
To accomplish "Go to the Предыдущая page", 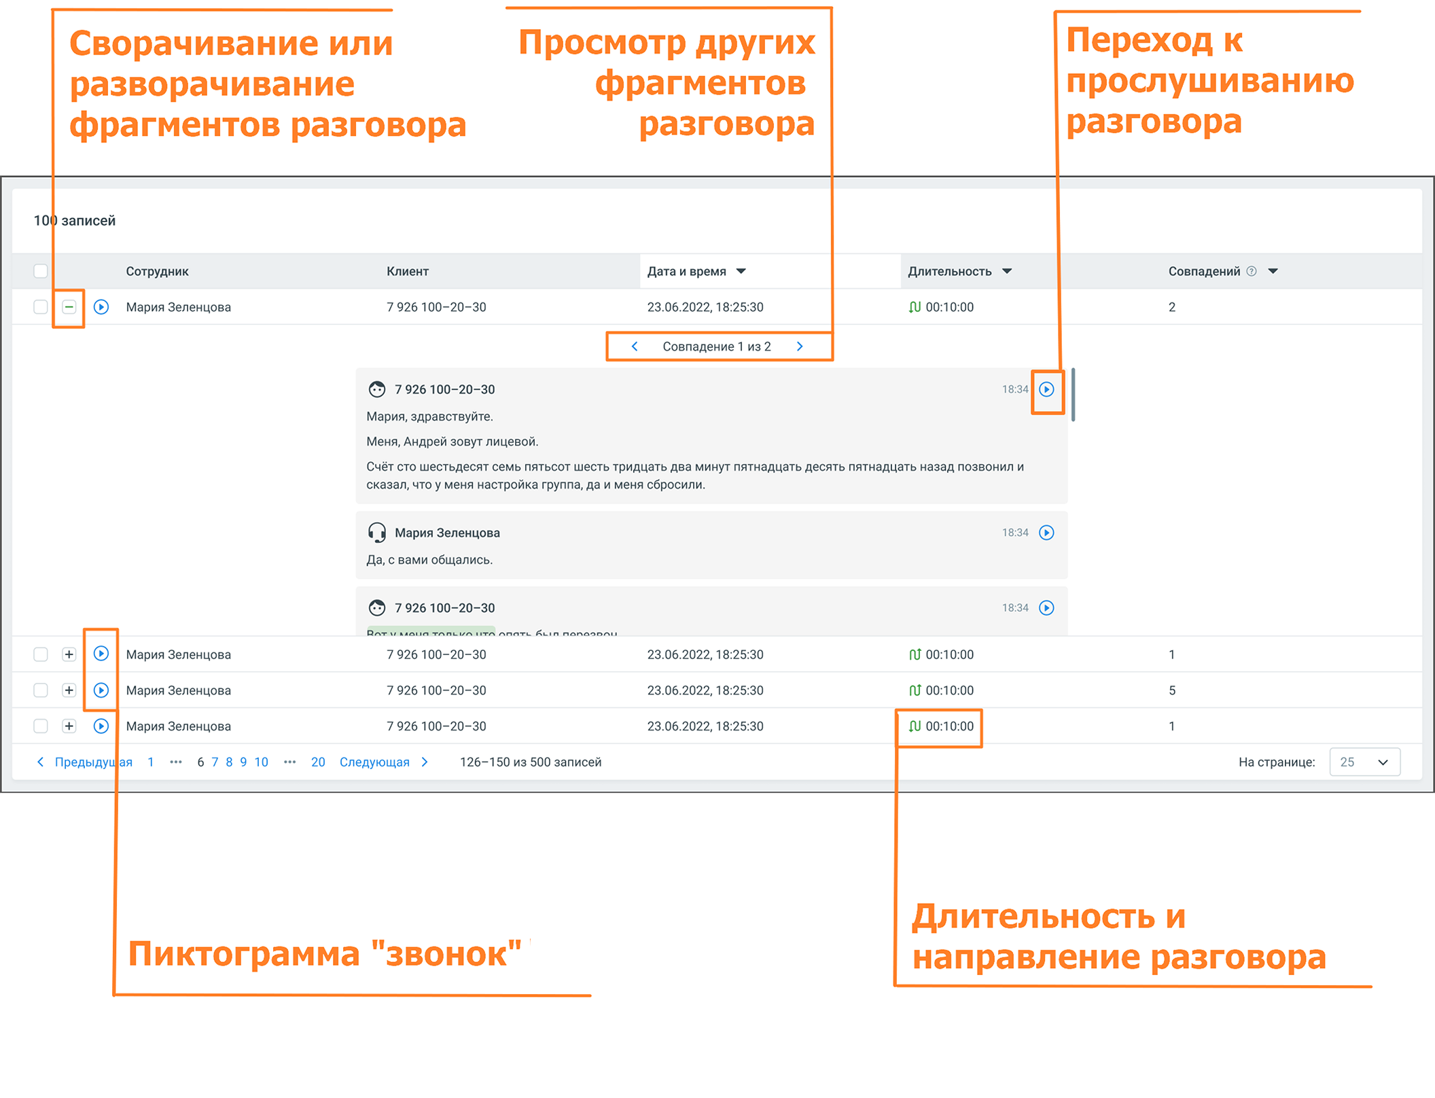I will point(93,762).
